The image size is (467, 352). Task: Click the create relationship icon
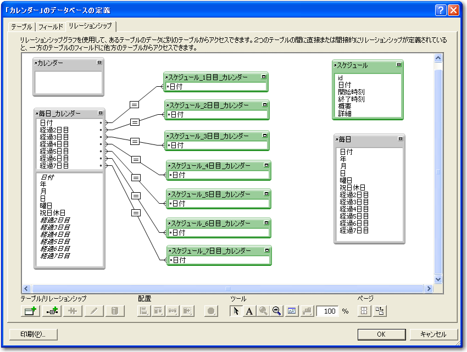click(53, 311)
